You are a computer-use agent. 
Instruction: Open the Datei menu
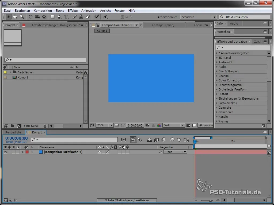click(7, 11)
